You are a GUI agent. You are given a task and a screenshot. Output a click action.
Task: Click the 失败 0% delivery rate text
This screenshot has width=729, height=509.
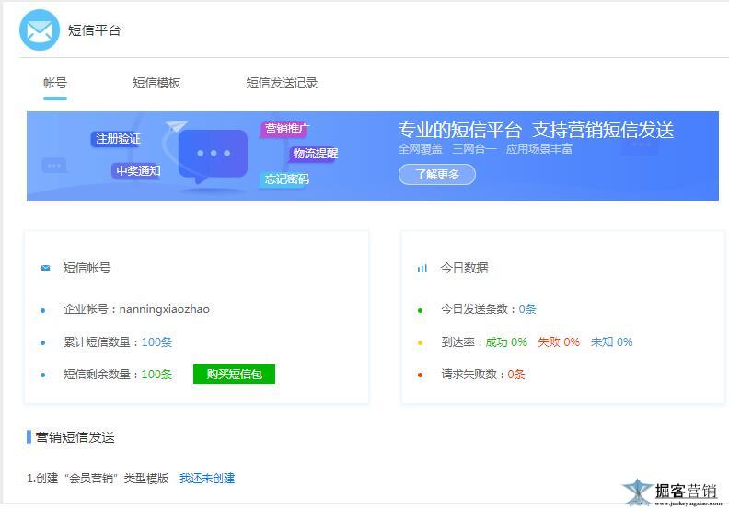pyautogui.click(x=559, y=342)
